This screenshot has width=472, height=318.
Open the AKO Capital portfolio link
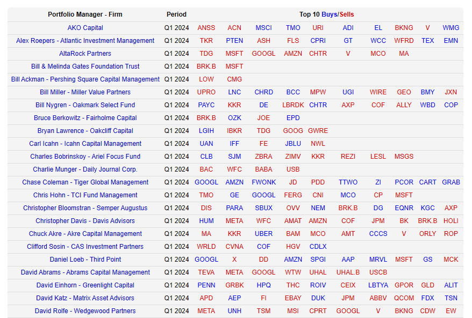(x=85, y=28)
